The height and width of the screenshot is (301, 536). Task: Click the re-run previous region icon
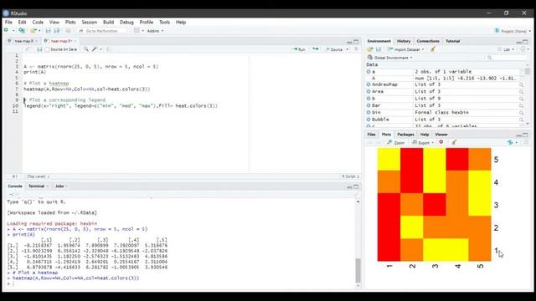click(316, 49)
